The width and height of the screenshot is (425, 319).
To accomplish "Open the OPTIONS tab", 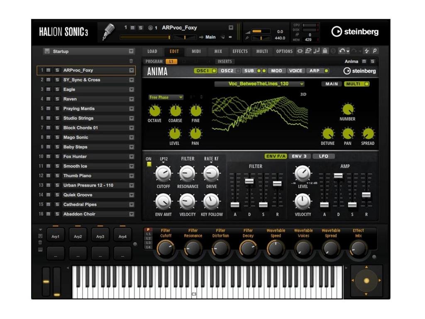I will coord(284,51).
